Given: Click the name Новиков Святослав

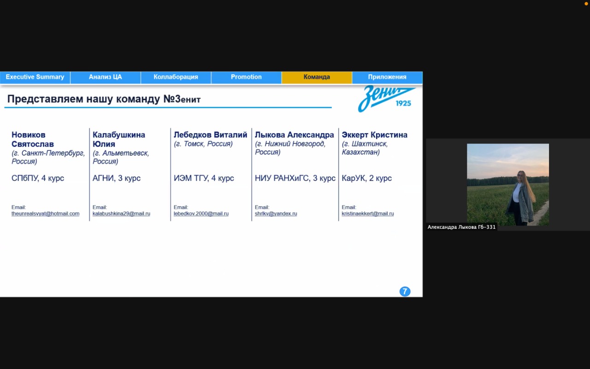Looking at the screenshot, I should click(33, 139).
